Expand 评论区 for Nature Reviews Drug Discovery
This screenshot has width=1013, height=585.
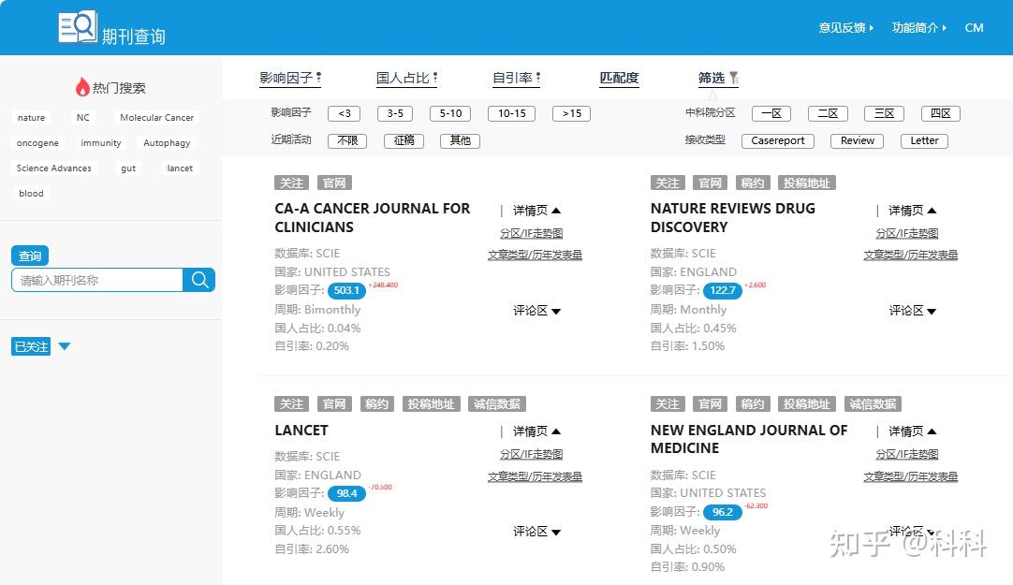click(x=912, y=311)
